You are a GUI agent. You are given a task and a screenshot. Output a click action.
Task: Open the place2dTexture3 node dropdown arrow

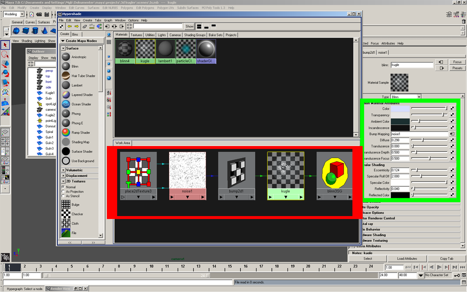pos(138,197)
